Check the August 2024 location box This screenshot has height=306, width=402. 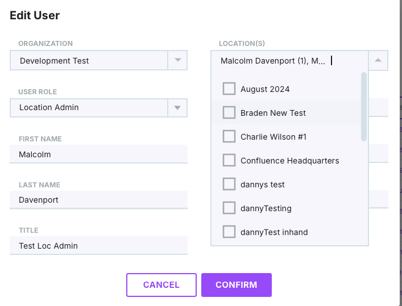pos(229,89)
